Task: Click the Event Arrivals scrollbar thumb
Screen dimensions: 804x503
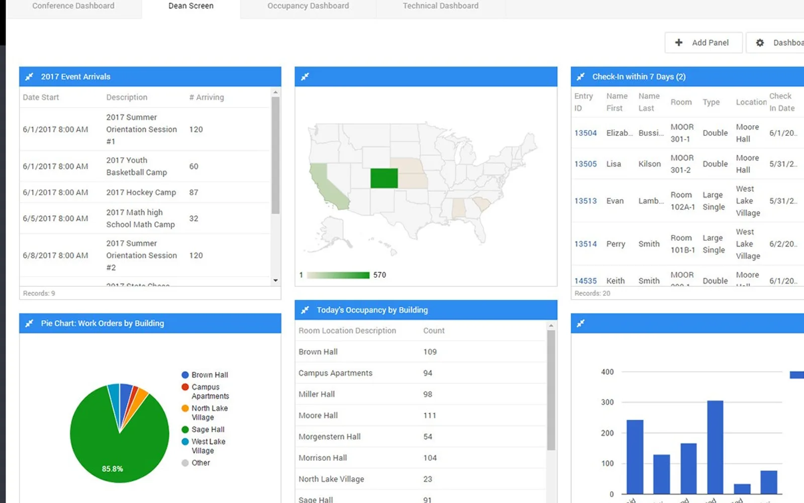Action: [275, 155]
